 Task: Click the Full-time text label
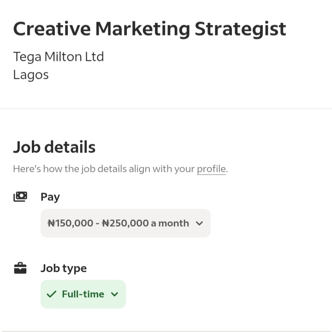pyautogui.click(x=83, y=294)
